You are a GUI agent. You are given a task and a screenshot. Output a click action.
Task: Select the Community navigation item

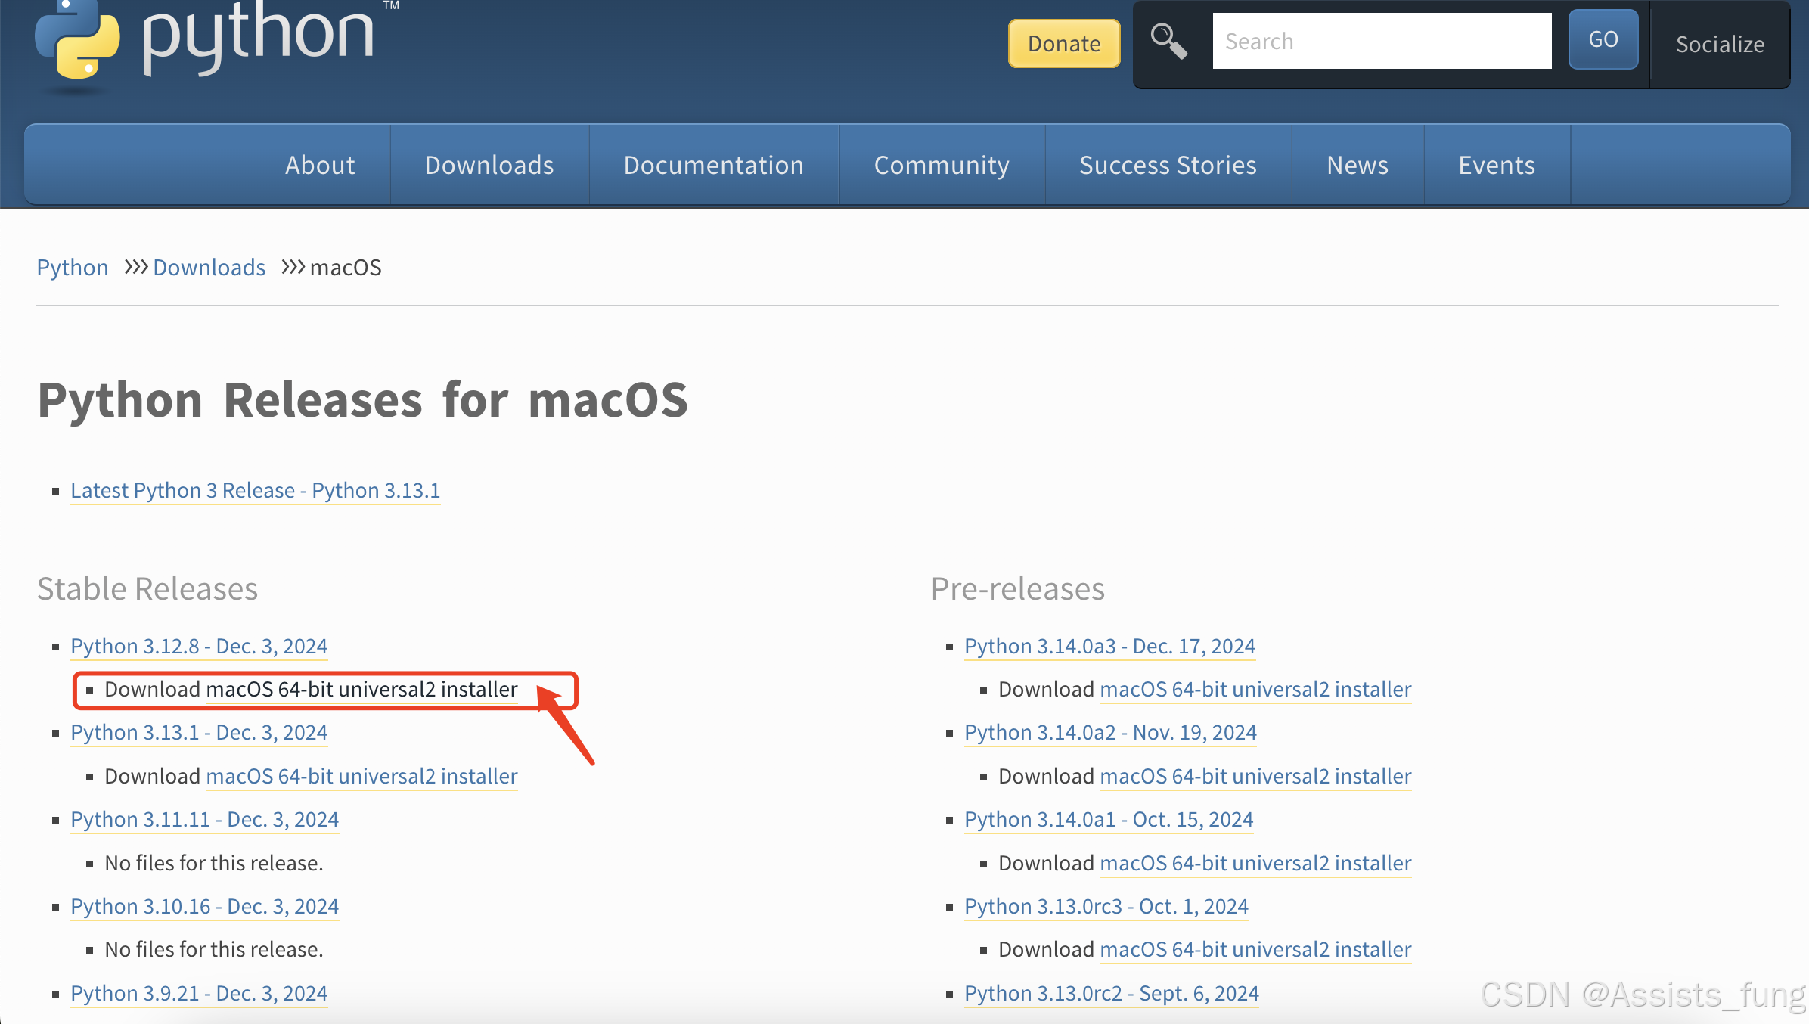point(942,165)
